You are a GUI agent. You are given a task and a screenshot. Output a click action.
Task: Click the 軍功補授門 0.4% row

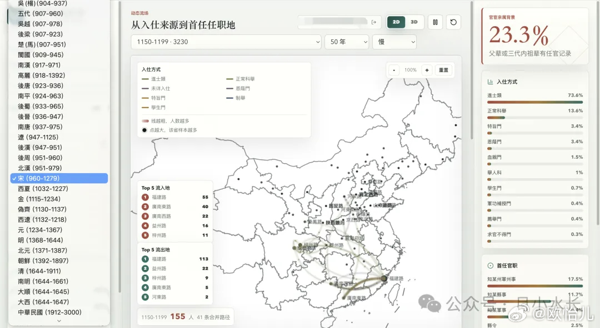[x=535, y=206]
